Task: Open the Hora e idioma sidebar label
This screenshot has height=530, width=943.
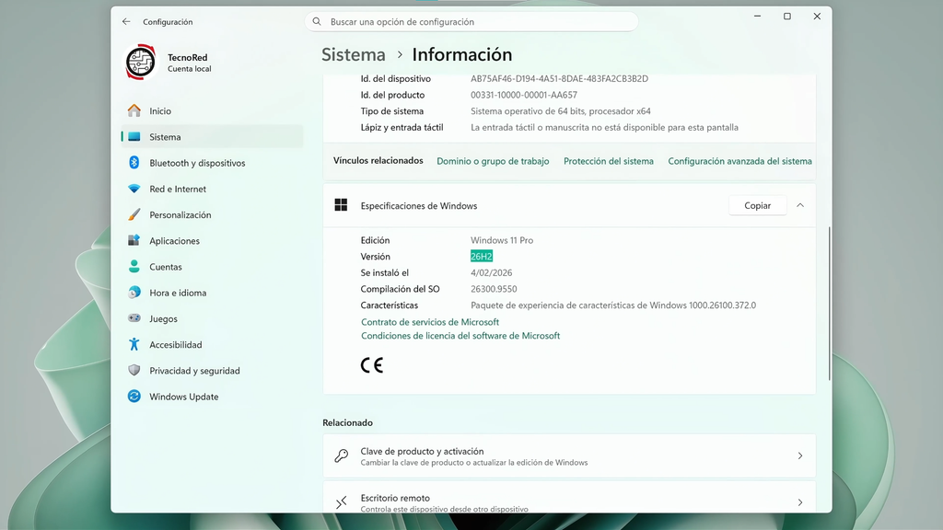Action: (x=178, y=293)
